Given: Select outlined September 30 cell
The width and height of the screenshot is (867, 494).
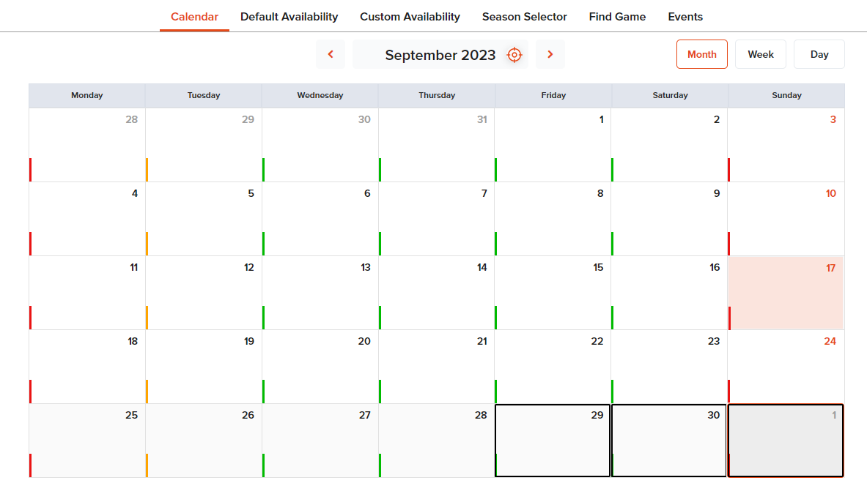Looking at the screenshot, I should (670, 441).
